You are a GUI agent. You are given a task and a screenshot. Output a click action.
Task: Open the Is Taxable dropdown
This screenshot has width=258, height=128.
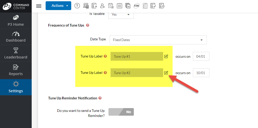tap(121, 15)
